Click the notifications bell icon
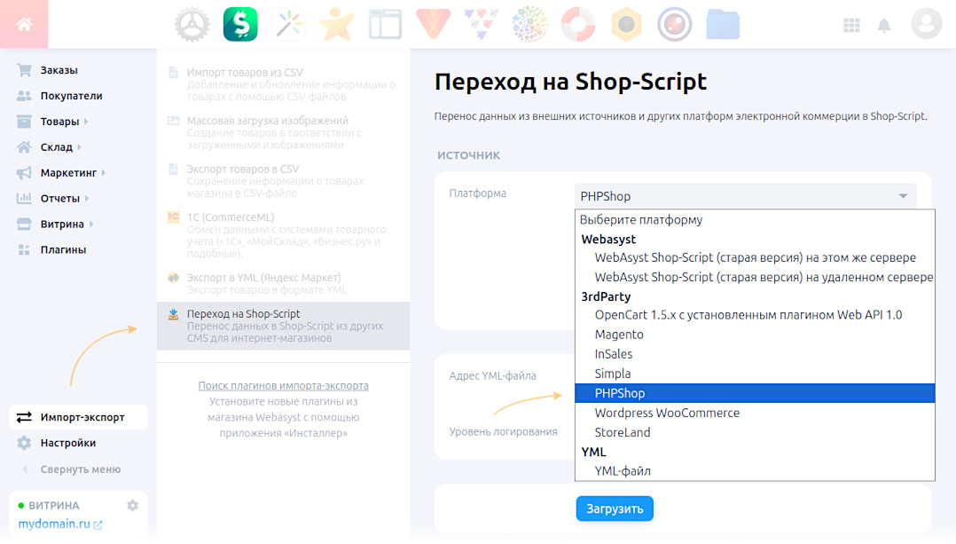 (883, 26)
